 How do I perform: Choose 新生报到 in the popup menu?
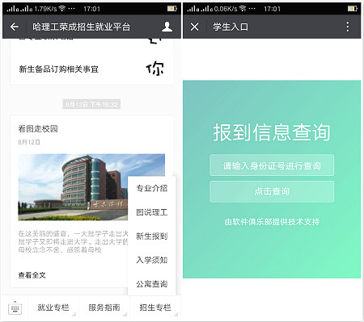click(x=152, y=236)
